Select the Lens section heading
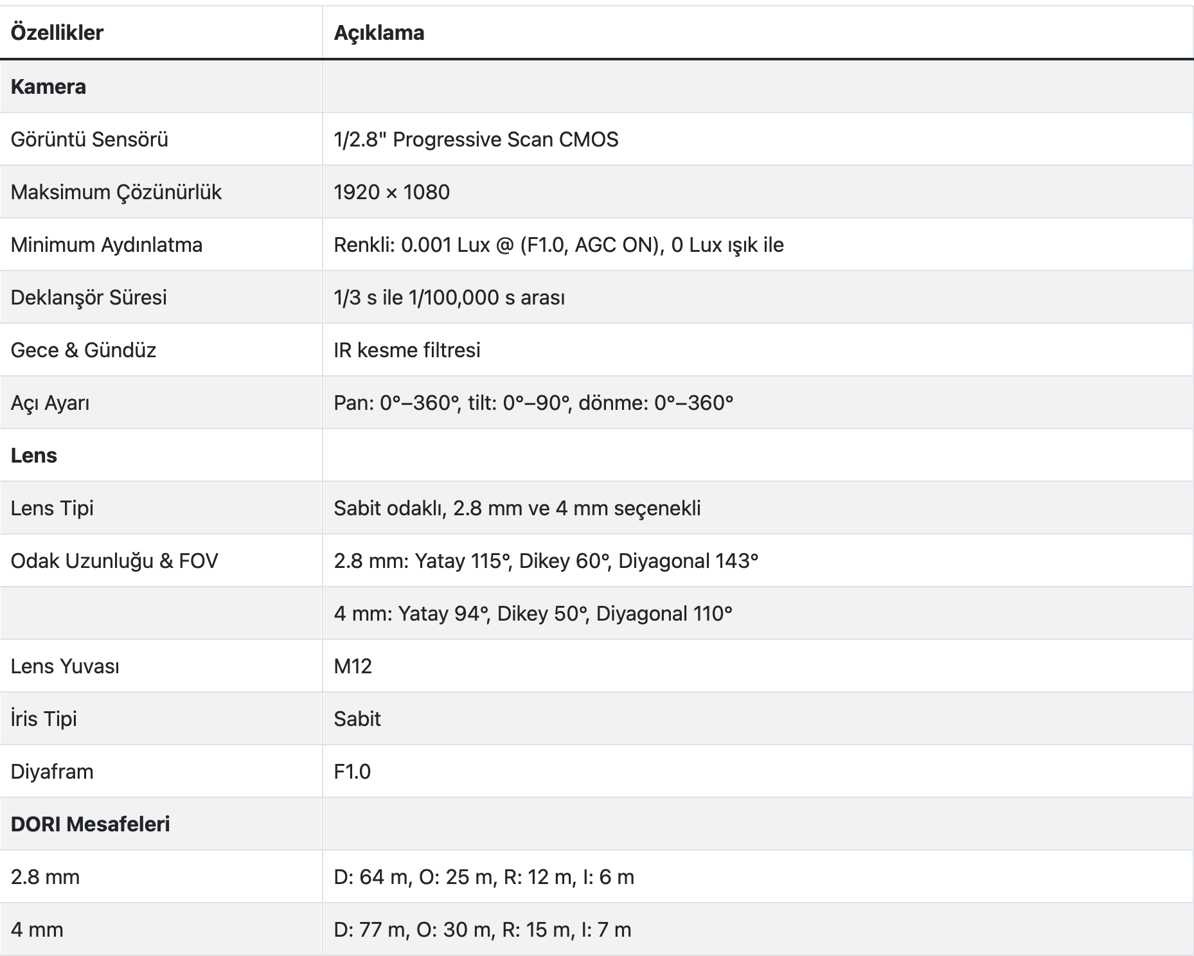 click(34, 456)
